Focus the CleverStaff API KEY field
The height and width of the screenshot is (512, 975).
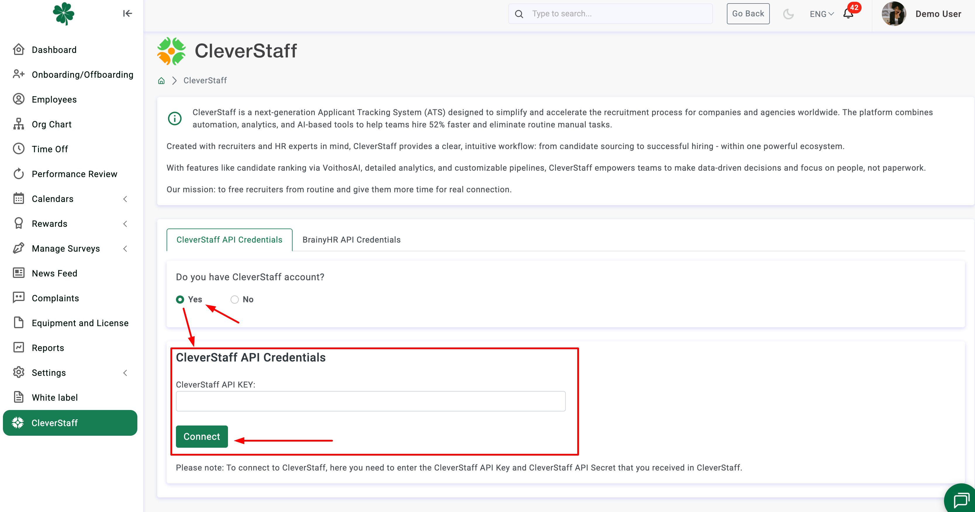[370, 401]
